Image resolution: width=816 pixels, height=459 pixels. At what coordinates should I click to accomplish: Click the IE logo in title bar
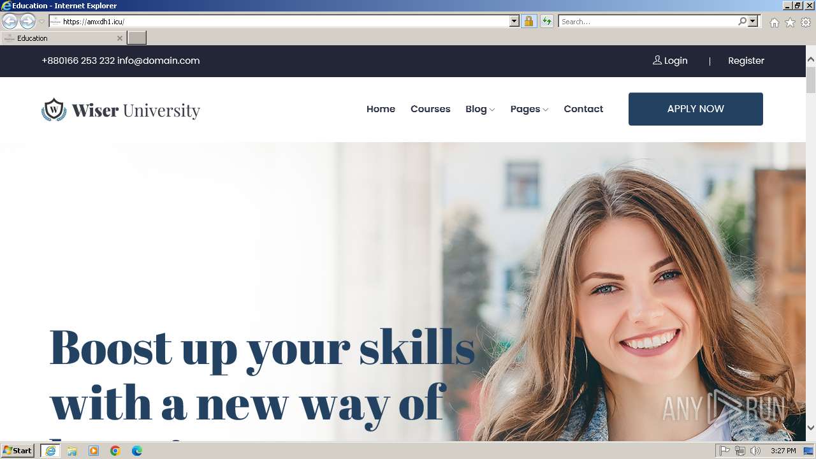click(6, 6)
